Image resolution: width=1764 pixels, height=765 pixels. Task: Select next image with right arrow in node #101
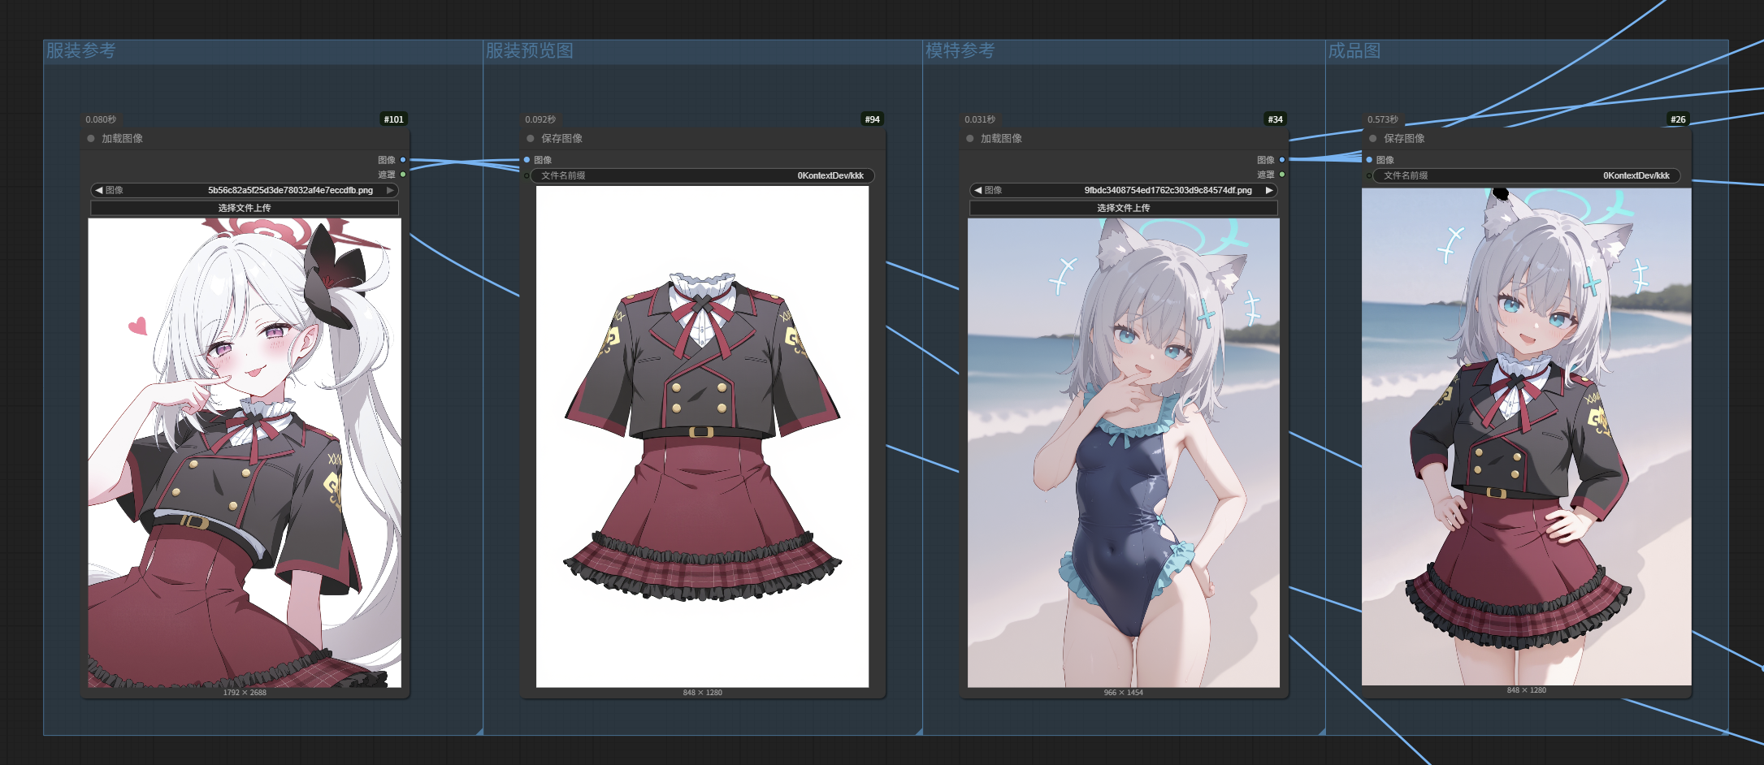pyautogui.click(x=390, y=190)
